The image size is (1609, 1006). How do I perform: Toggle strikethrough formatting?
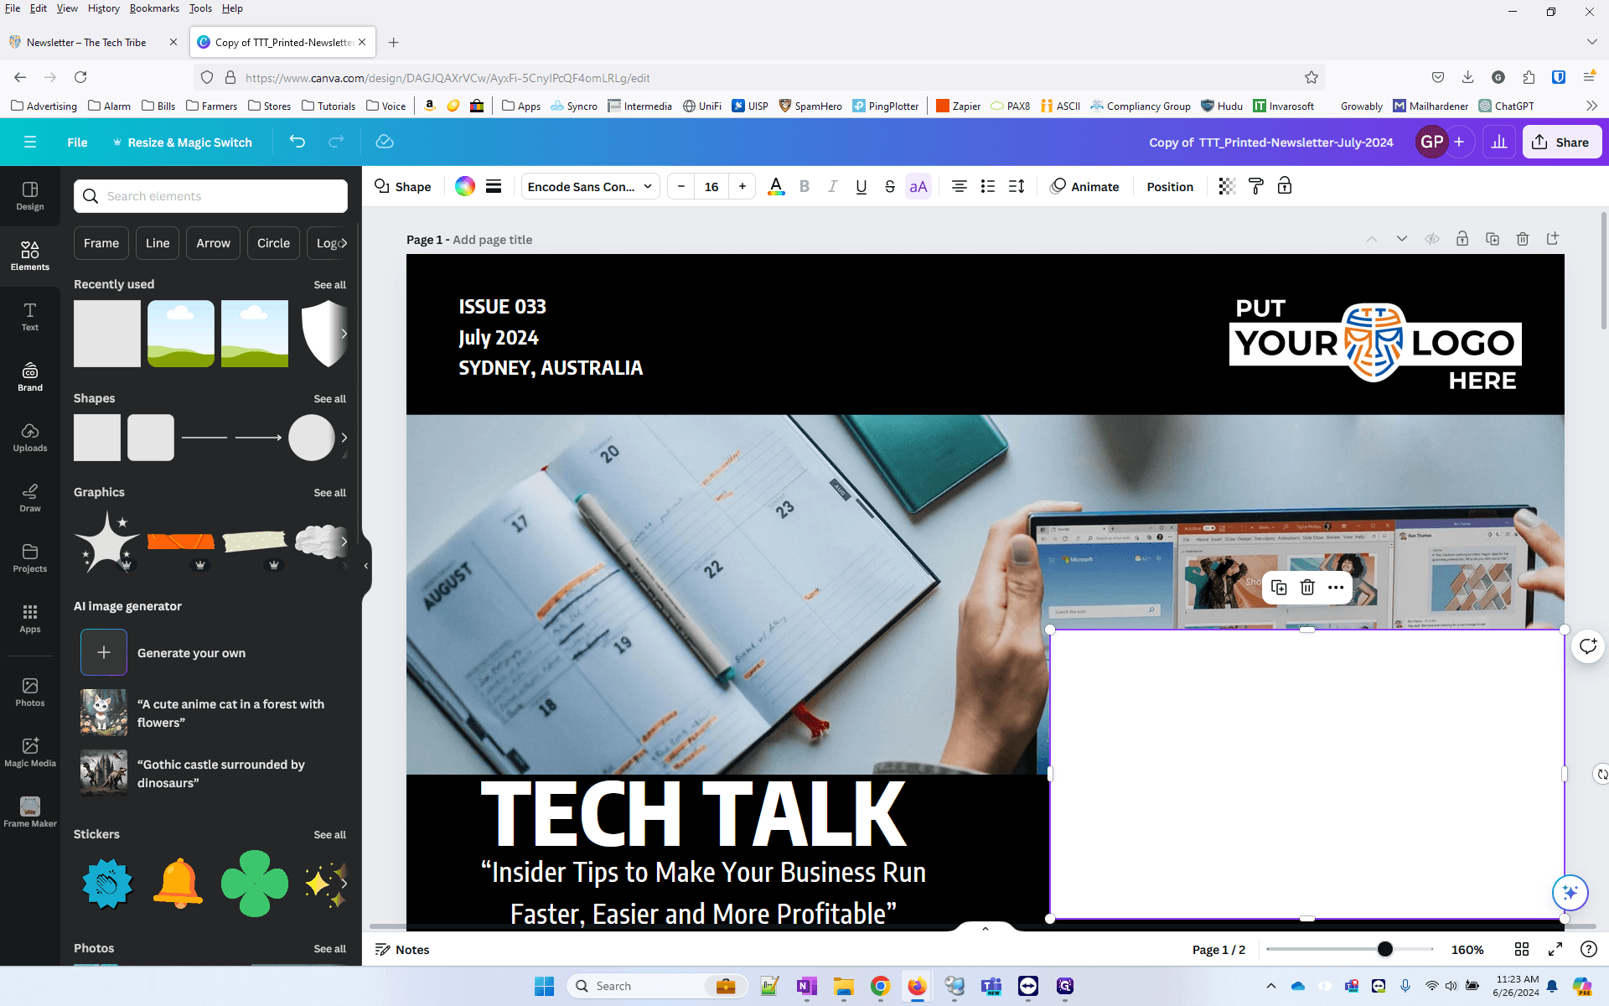point(890,187)
